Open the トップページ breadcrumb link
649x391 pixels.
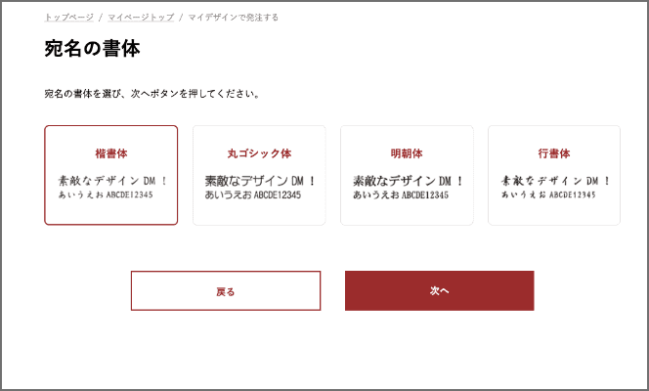pos(69,18)
